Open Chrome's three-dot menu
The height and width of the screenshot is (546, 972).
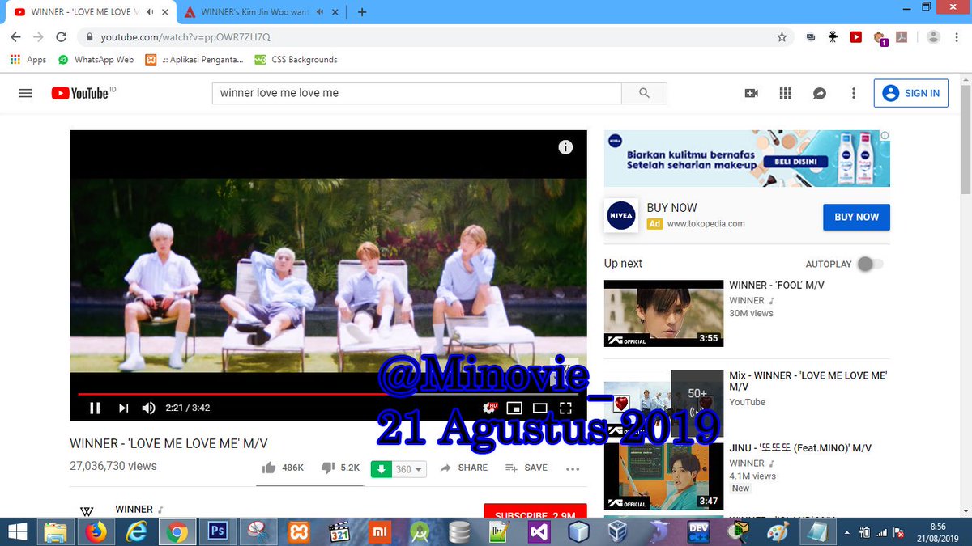(957, 37)
